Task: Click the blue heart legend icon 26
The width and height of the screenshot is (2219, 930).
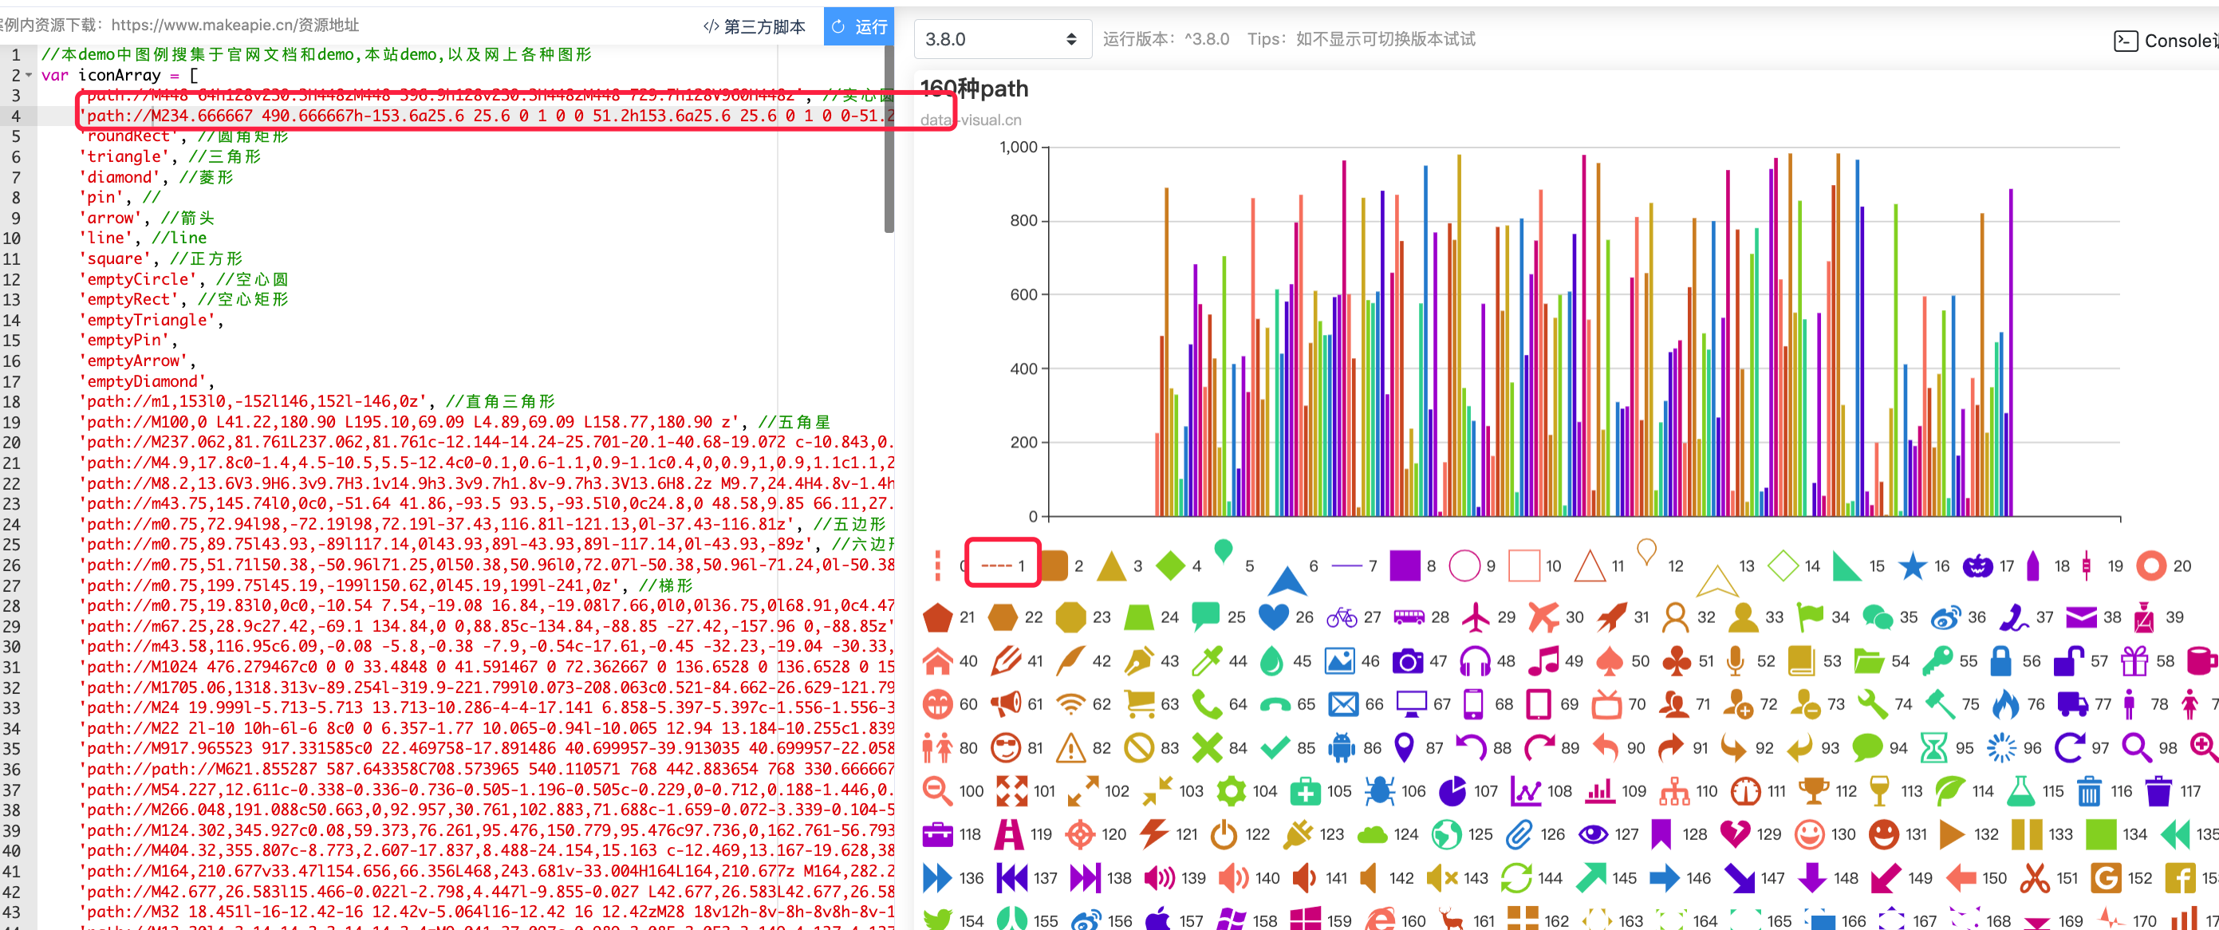Action: [x=1272, y=617]
